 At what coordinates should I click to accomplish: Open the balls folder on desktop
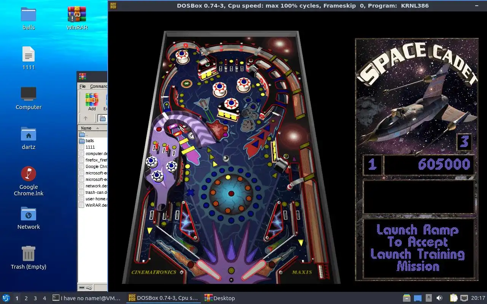[x=29, y=18]
